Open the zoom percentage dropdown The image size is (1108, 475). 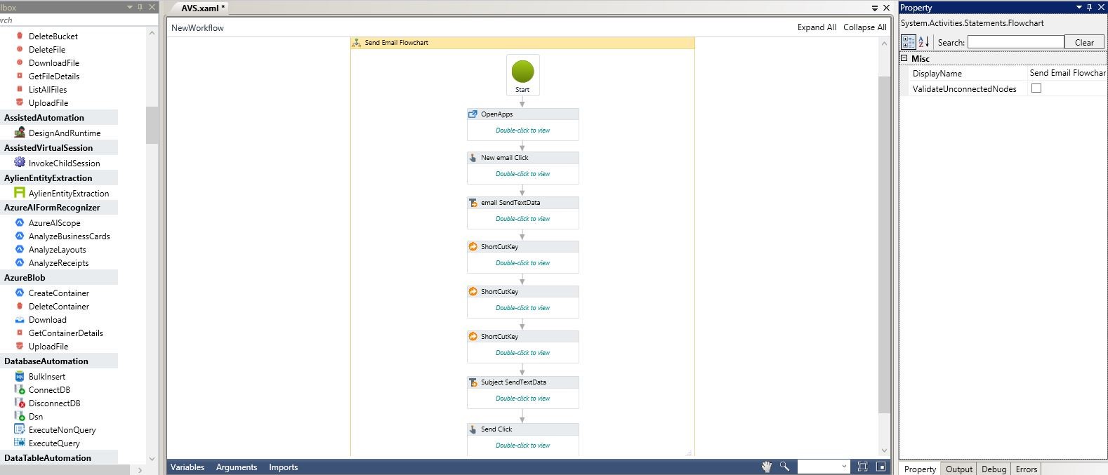tap(843, 467)
